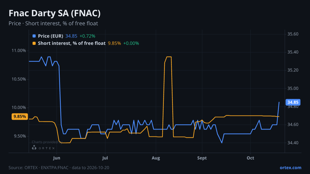
Task: Click the subtitle Price · Short interest text
Action: (x=53, y=23)
